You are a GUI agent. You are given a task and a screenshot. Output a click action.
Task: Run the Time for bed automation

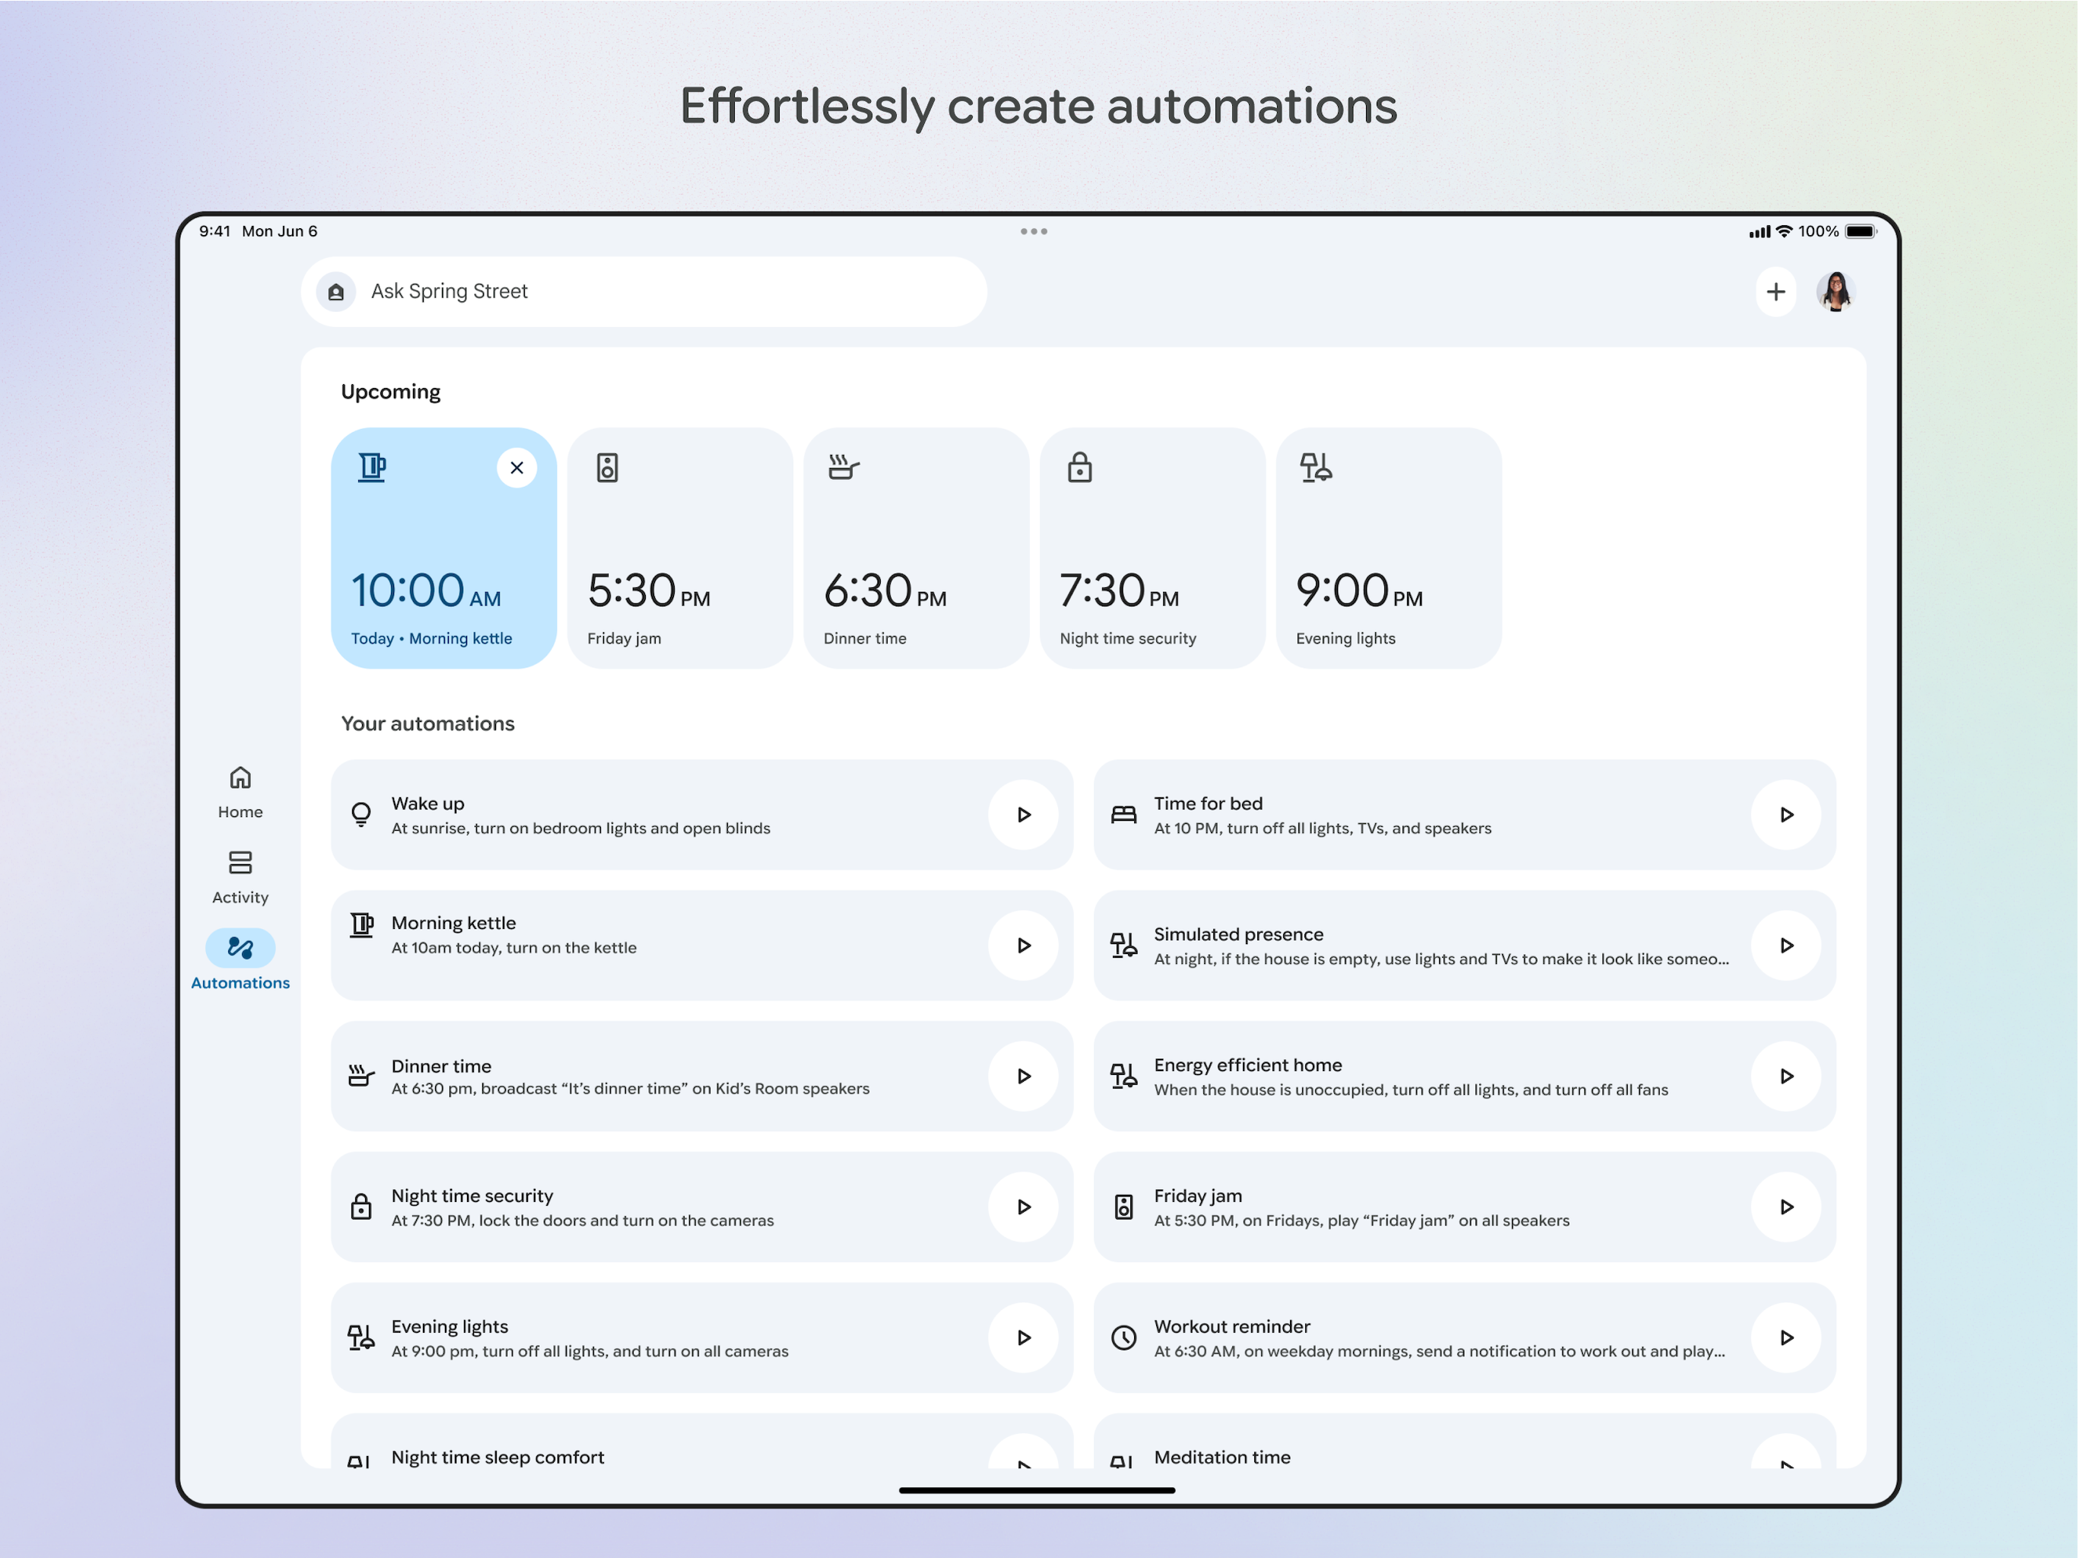point(1787,815)
